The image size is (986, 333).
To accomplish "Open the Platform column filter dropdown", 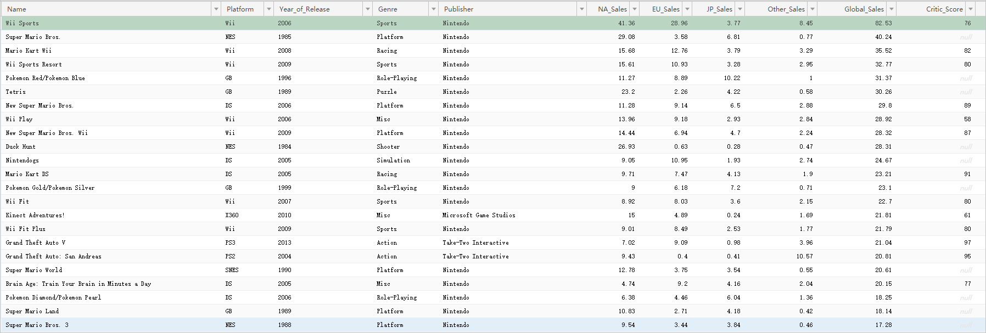I will tap(268, 9).
